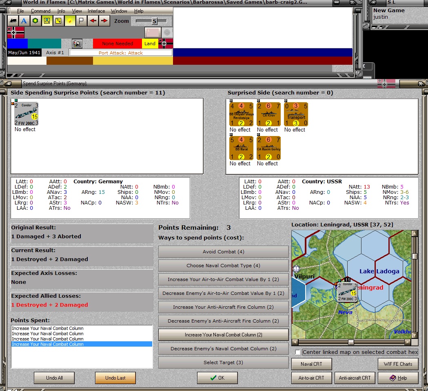
Task: Click the blue letter A toolbar icon
Action: coord(24,21)
